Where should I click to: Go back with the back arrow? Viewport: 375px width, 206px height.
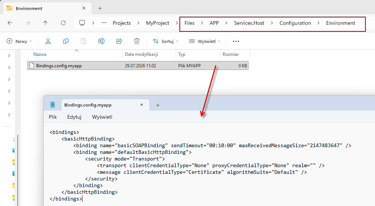(10, 23)
